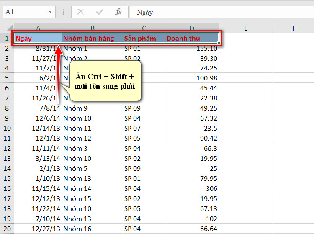
Task: Select the revenue cell 100.98
Action: 192,78
